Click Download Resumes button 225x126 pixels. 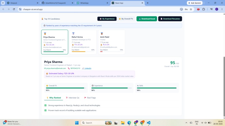pyautogui.click(x=170, y=19)
